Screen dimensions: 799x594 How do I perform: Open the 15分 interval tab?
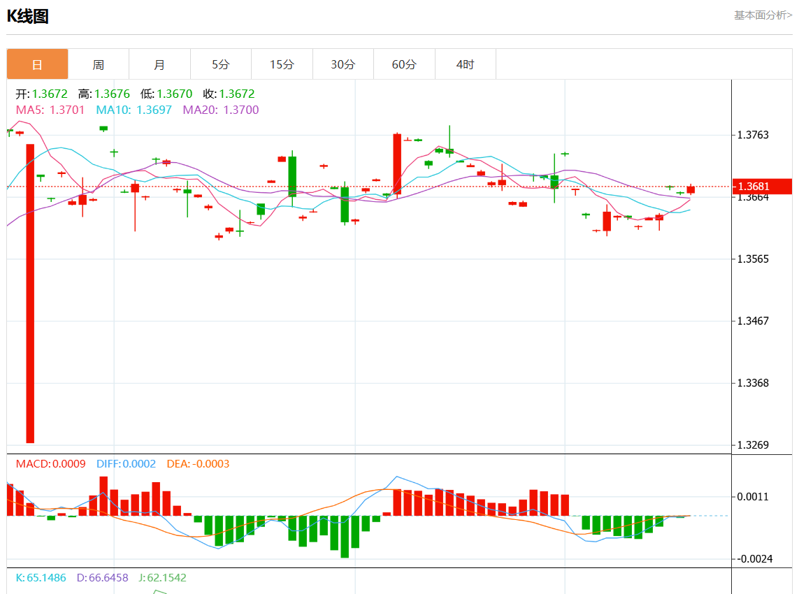click(282, 64)
